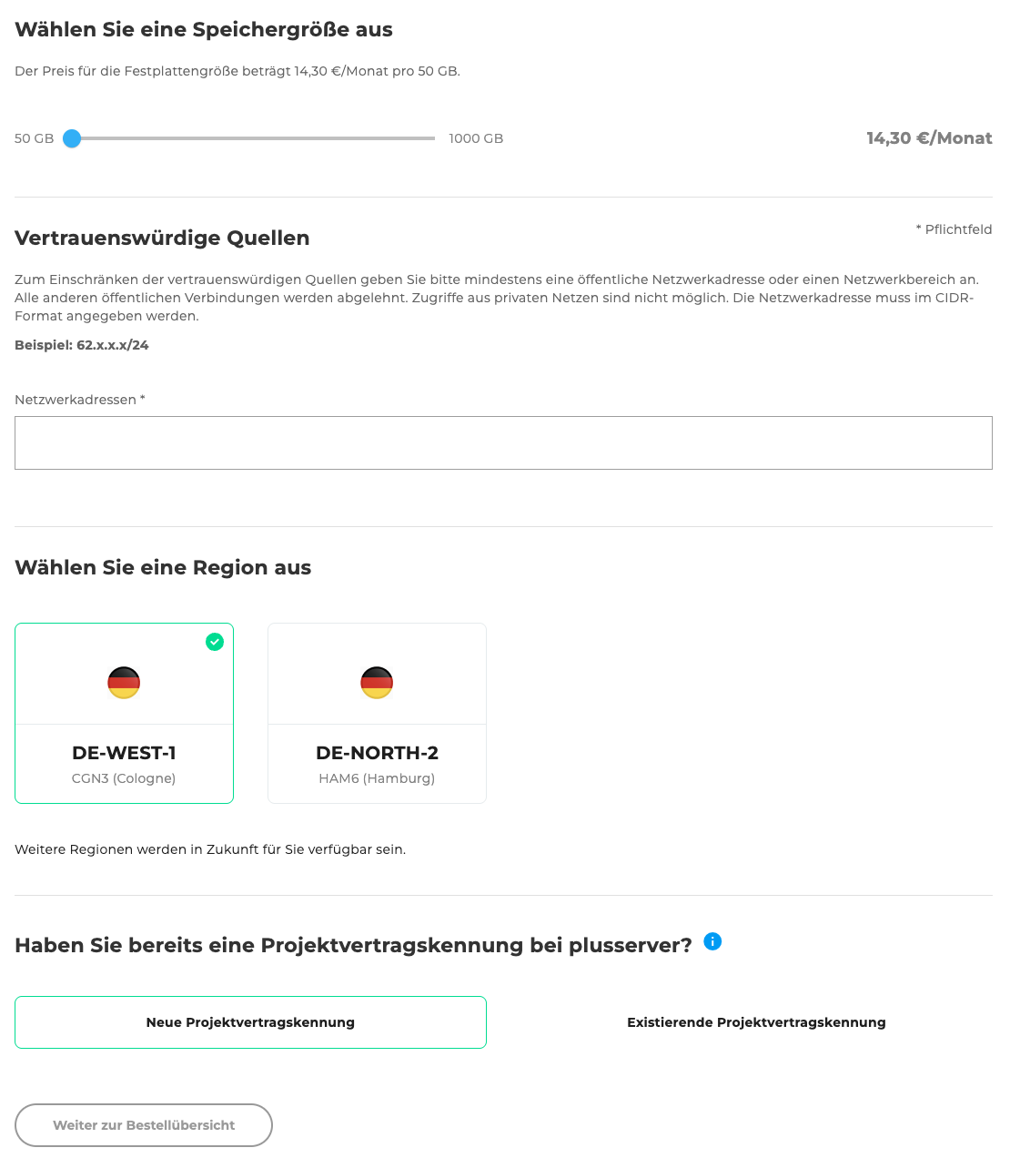Choose "Neue Projektvertragskennung"

pos(250,1021)
